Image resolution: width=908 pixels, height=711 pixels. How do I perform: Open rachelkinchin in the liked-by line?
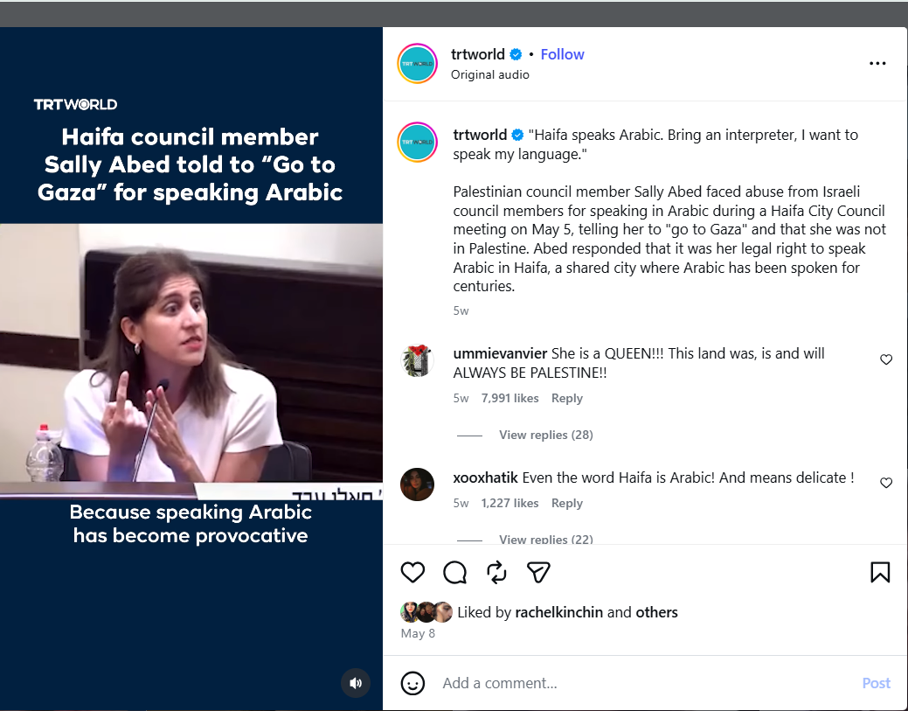[558, 612]
